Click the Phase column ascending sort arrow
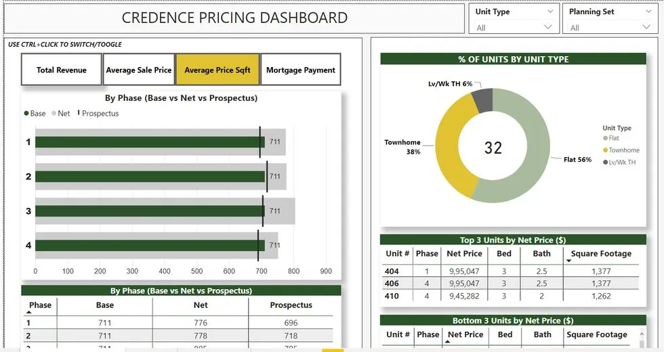The height and width of the screenshot is (352, 664). click(x=28, y=312)
